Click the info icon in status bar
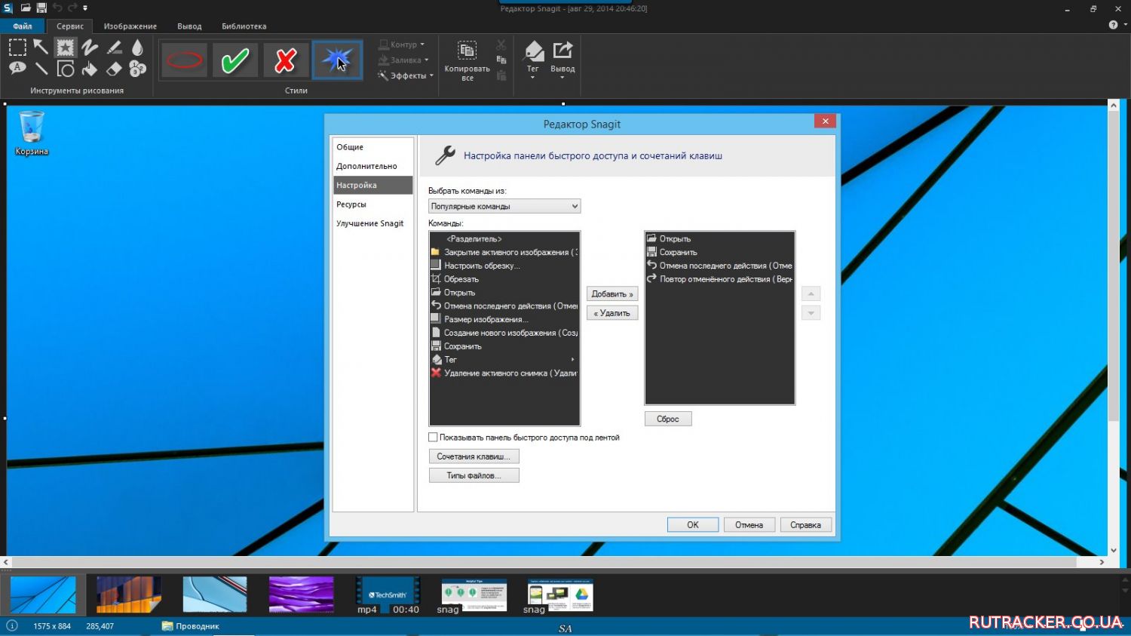 click(12, 625)
